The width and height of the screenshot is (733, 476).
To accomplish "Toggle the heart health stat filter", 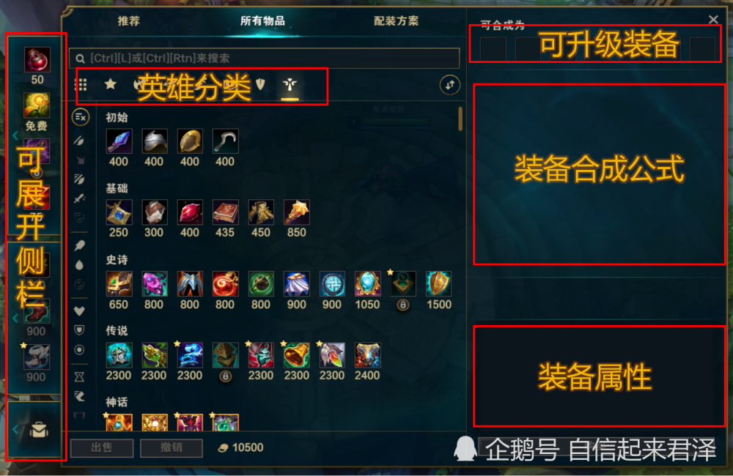I will click(x=79, y=310).
